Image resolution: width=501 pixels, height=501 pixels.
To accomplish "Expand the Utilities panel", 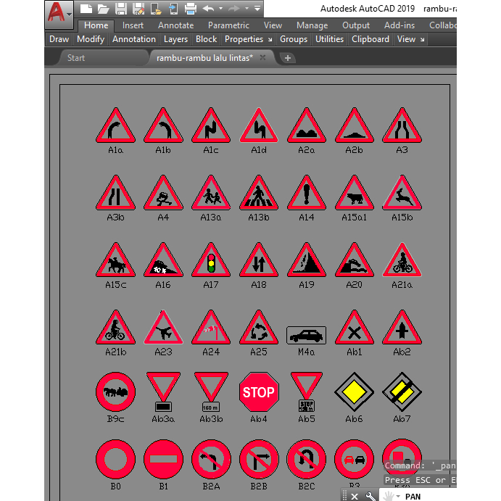I will [329, 39].
